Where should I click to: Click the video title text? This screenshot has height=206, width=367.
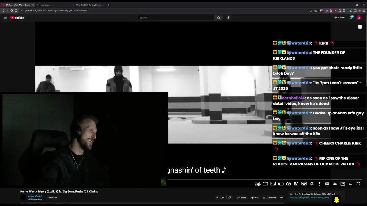[59, 191]
